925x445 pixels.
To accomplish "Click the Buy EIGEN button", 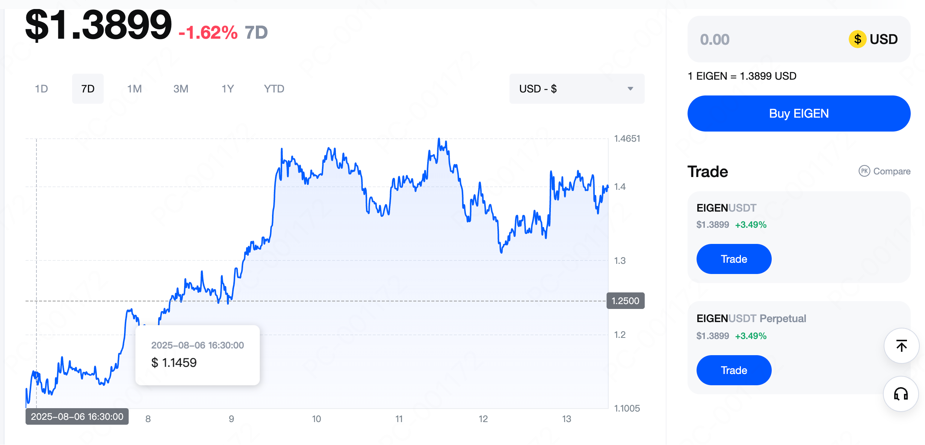I will (799, 114).
